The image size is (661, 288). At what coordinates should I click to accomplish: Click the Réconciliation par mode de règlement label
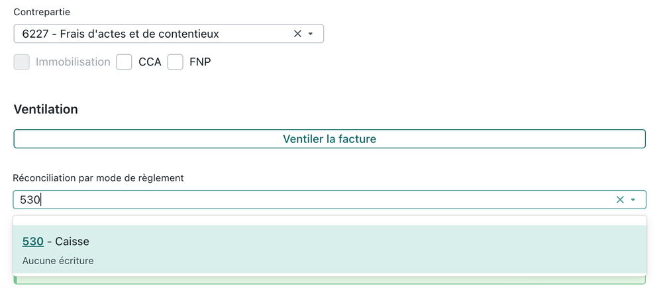98,177
